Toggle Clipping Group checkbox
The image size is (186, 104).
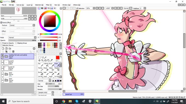(16, 43)
